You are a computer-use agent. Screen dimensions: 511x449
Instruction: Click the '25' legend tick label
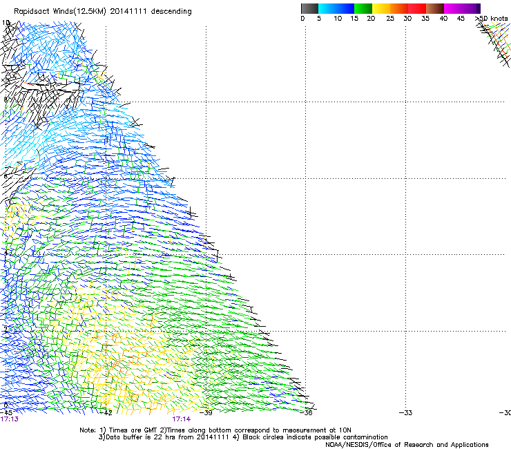click(x=390, y=19)
